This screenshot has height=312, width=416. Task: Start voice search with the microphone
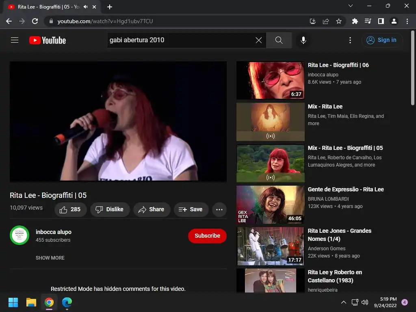click(303, 40)
